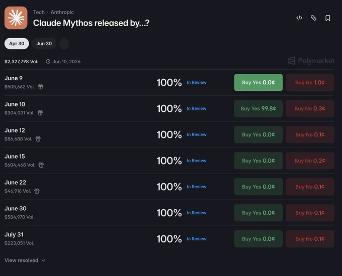Image resolution: width=342 pixels, height=276 pixels.
Task: Select the Apr 30 tab
Action: point(17,44)
